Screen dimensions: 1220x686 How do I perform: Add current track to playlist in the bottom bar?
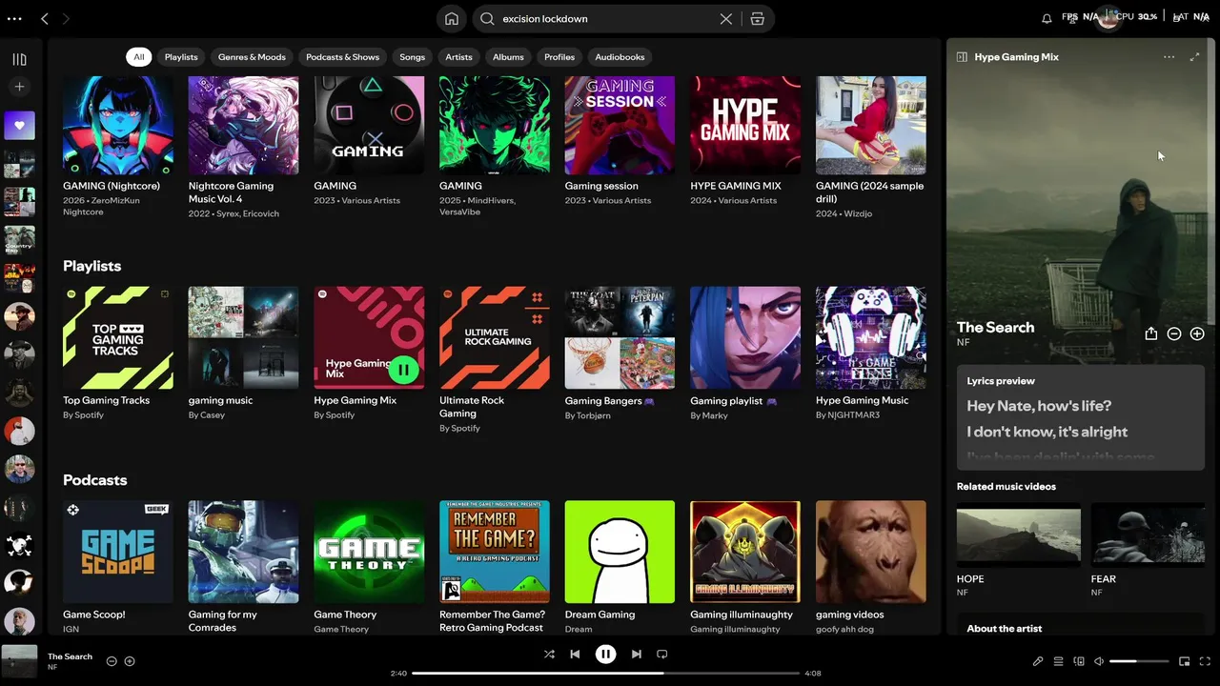click(x=130, y=661)
